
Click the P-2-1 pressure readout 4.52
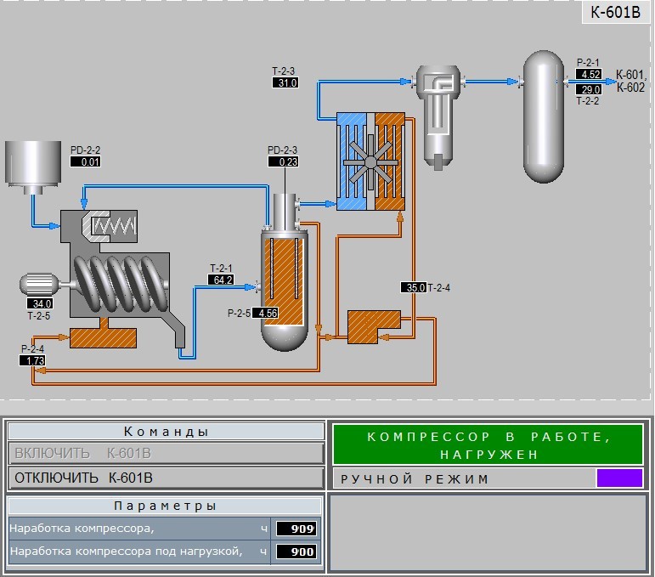click(x=589, y=75)
